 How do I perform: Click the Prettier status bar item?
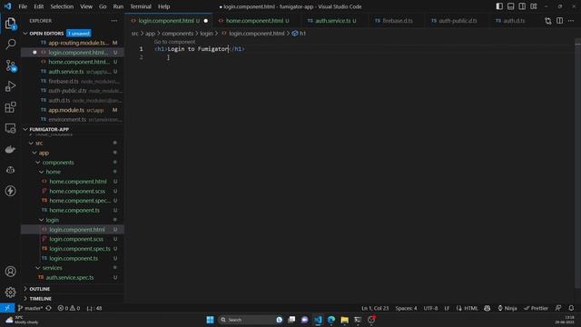point(536,308)
